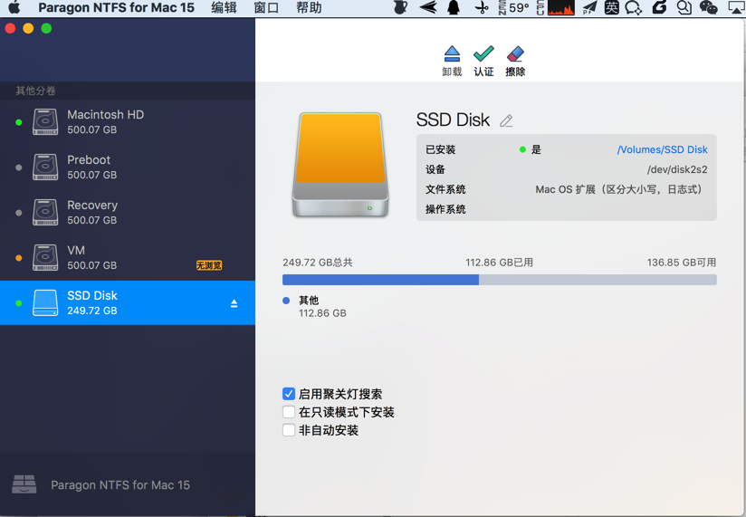Image resolution: width=746 pixels, height=517 pixels.
Task: Select the VM volume drive icon
Action: (45, 257)
